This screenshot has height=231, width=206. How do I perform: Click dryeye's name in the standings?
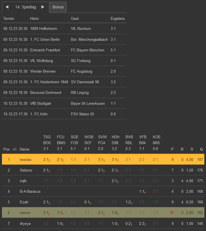[25, 223]
